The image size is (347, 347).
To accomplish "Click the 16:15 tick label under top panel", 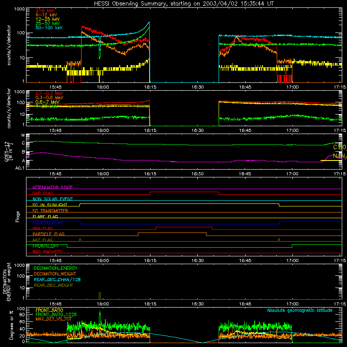I will pos(150,87).
